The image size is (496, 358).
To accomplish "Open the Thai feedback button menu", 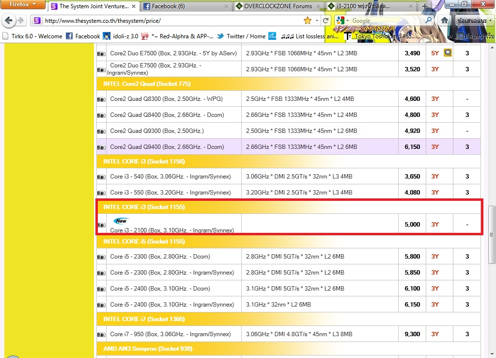I will 475,20.
